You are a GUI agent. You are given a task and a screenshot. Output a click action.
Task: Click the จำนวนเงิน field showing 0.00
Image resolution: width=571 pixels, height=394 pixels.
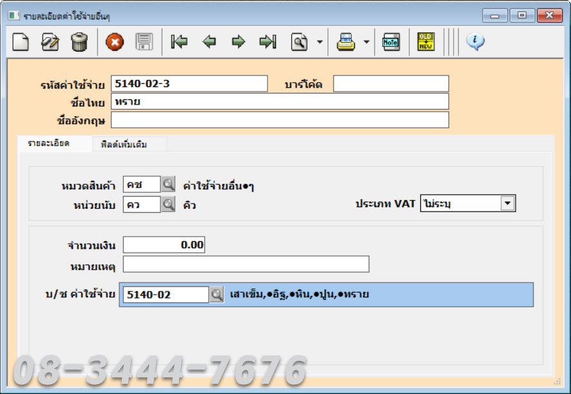164,244
